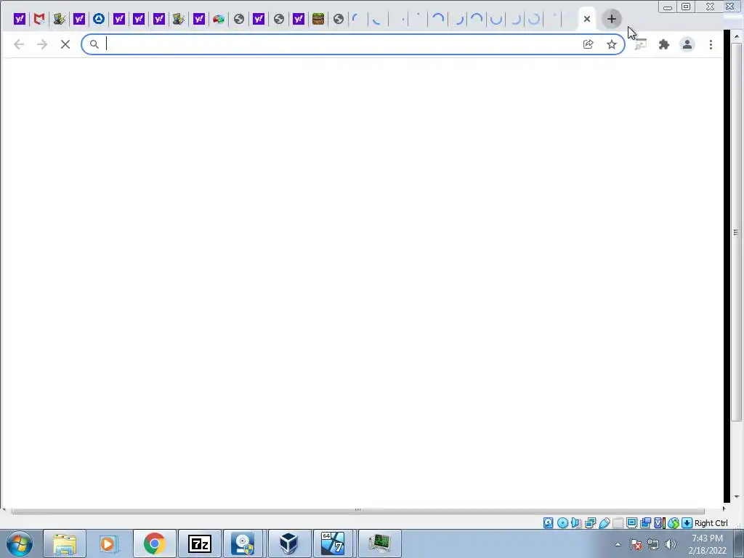Viewport: 744px width, 558px height.
Task: Click the horizontal scrollbar thumb
Action: (x=357, y=511)
